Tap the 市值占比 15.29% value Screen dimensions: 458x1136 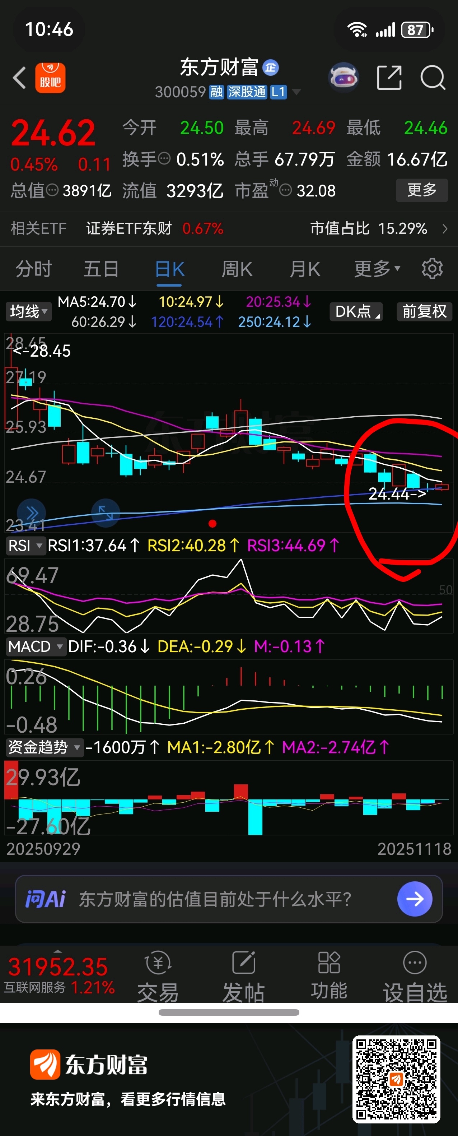(369, 228)
